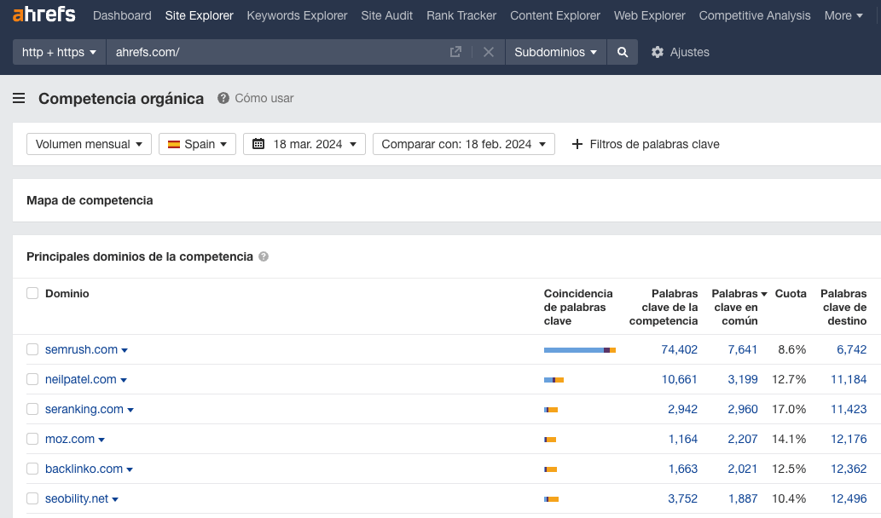Add keyword filters via Filtros de palabras clave
Image resolution: width=881 pixels, height=518 pixels.
pos(645,144)
